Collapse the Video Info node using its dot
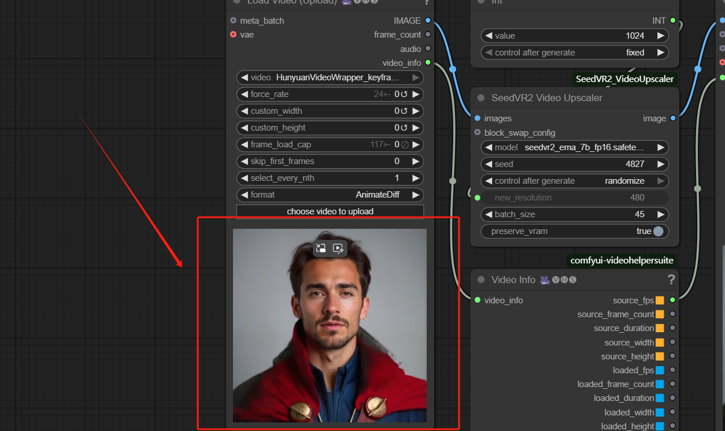This screenshot has width=725, height=431. coord(481,280)
